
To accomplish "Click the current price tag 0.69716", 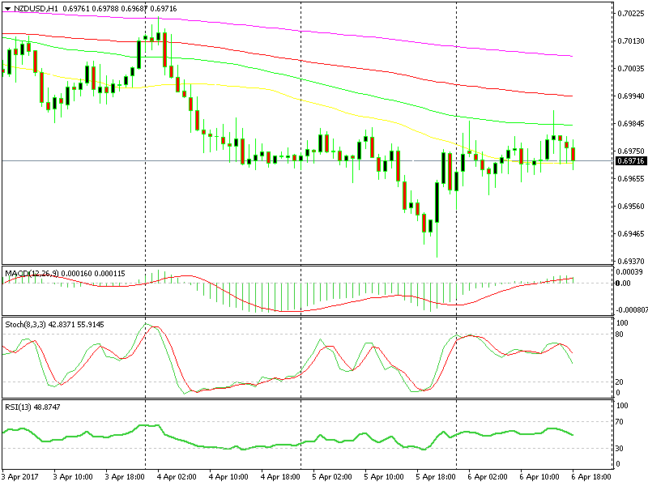I will 631,160.
